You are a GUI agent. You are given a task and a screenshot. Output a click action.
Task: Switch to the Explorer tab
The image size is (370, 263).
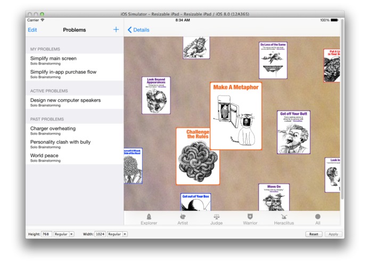(149, 219)
